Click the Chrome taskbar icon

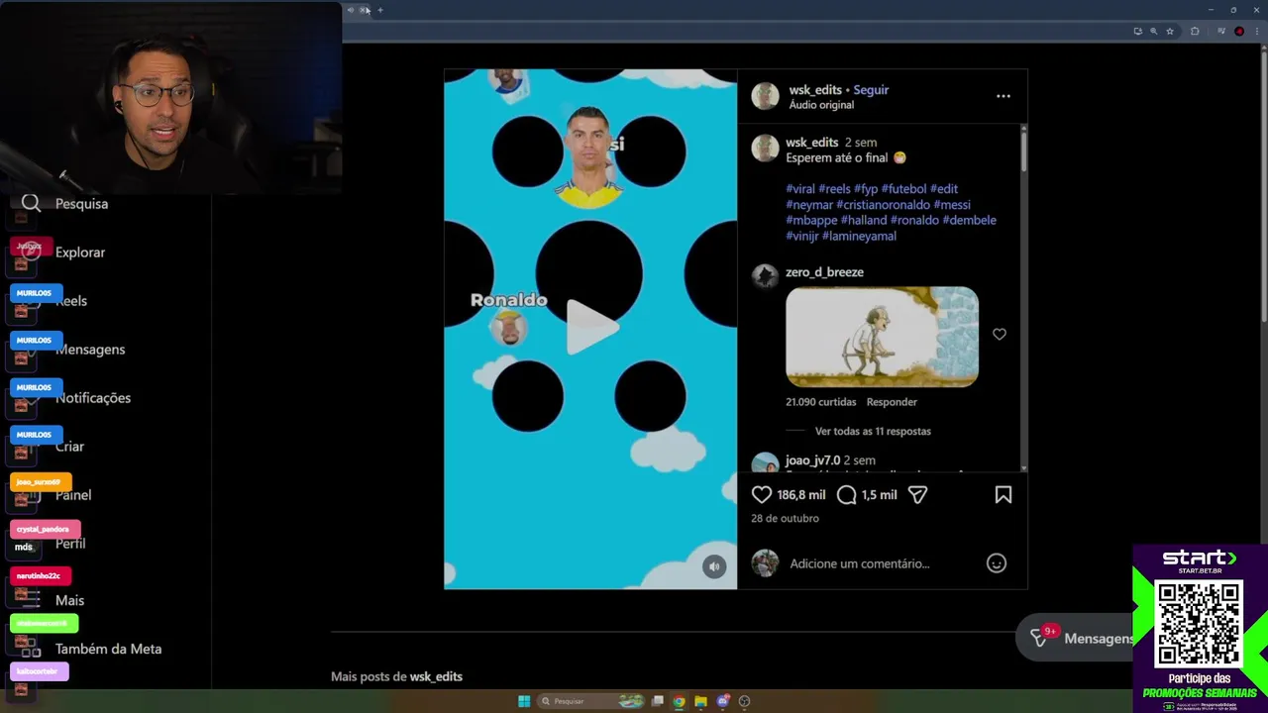click(x=679, y=701)
